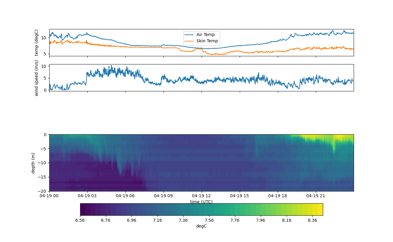Viewport: 393px width, 242px height.
Task: Click the bright yellow warm patch in the heatmap
Action: [343, 137]
